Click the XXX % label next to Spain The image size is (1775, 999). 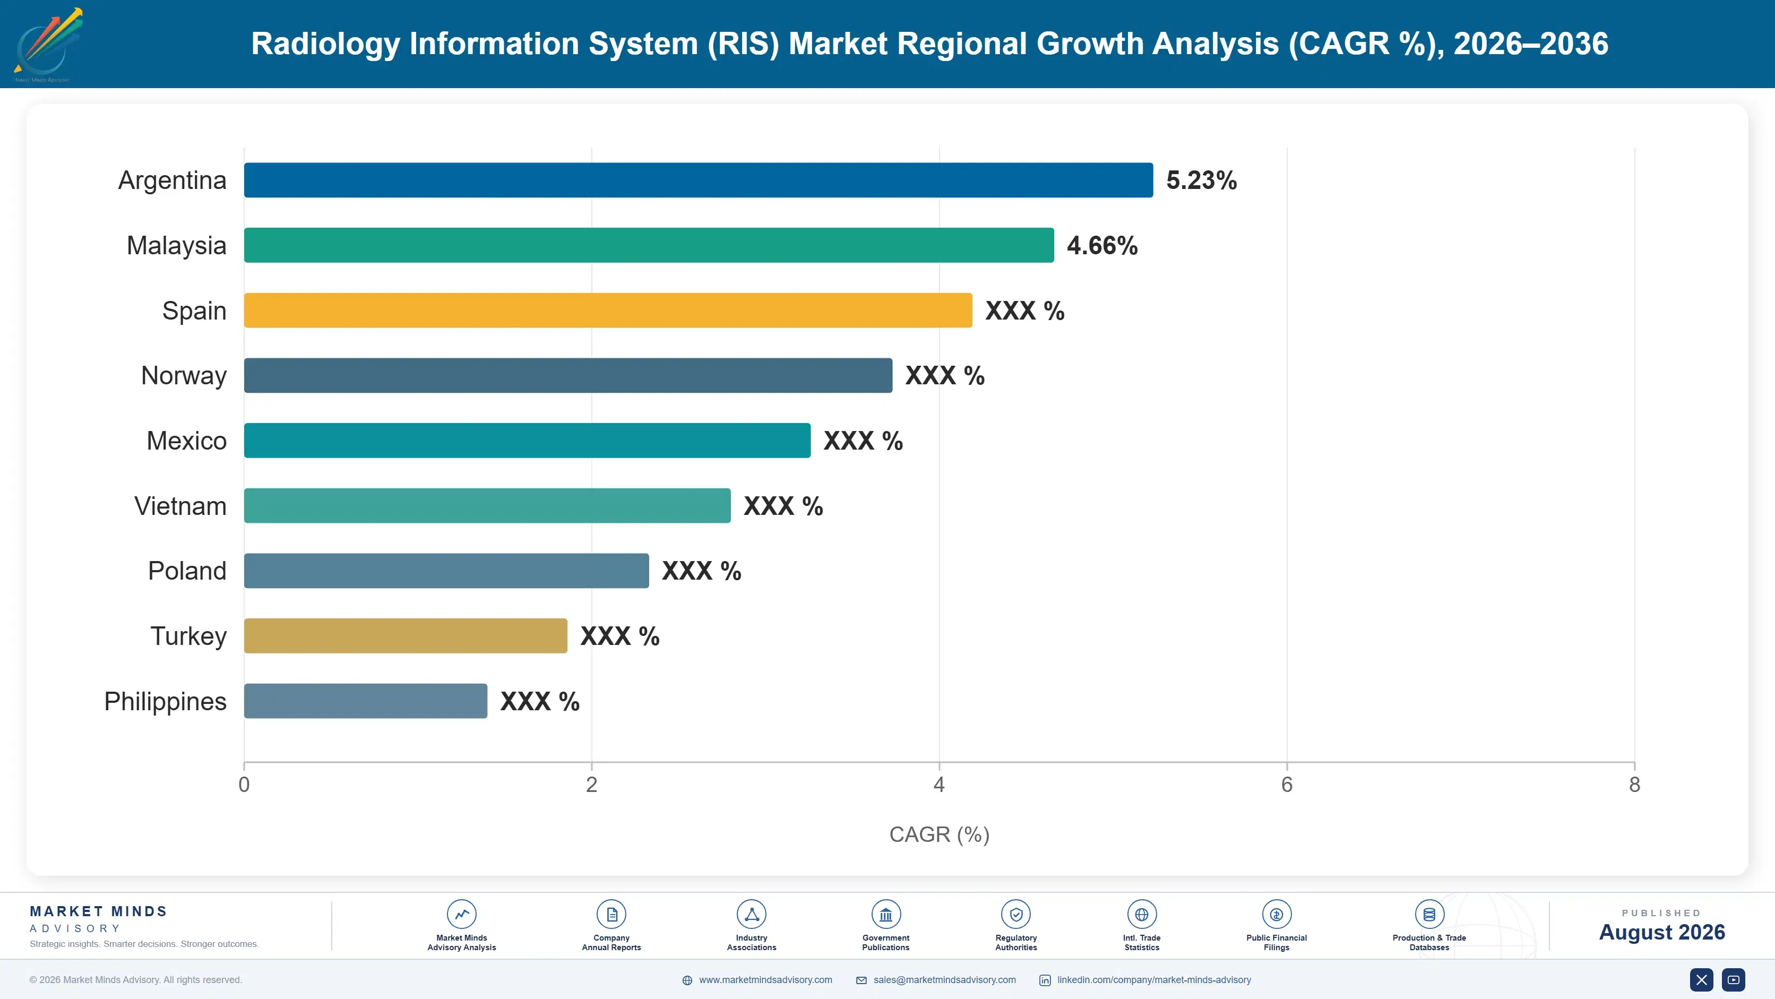pos(1024,311)
